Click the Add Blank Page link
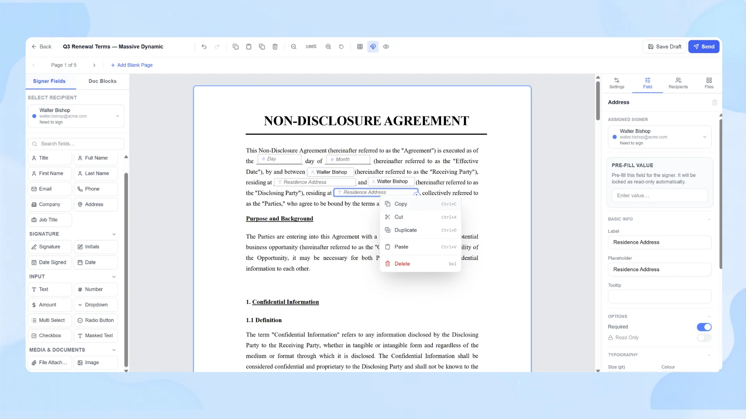This screenshot has height=419, width=746. 132,65
